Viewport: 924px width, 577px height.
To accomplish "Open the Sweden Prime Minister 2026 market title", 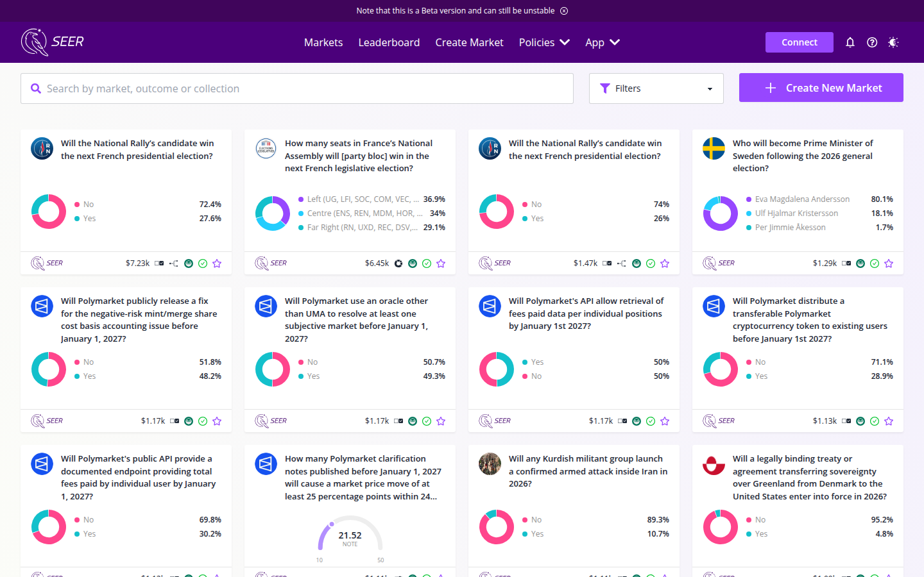I will click(803, 156).
